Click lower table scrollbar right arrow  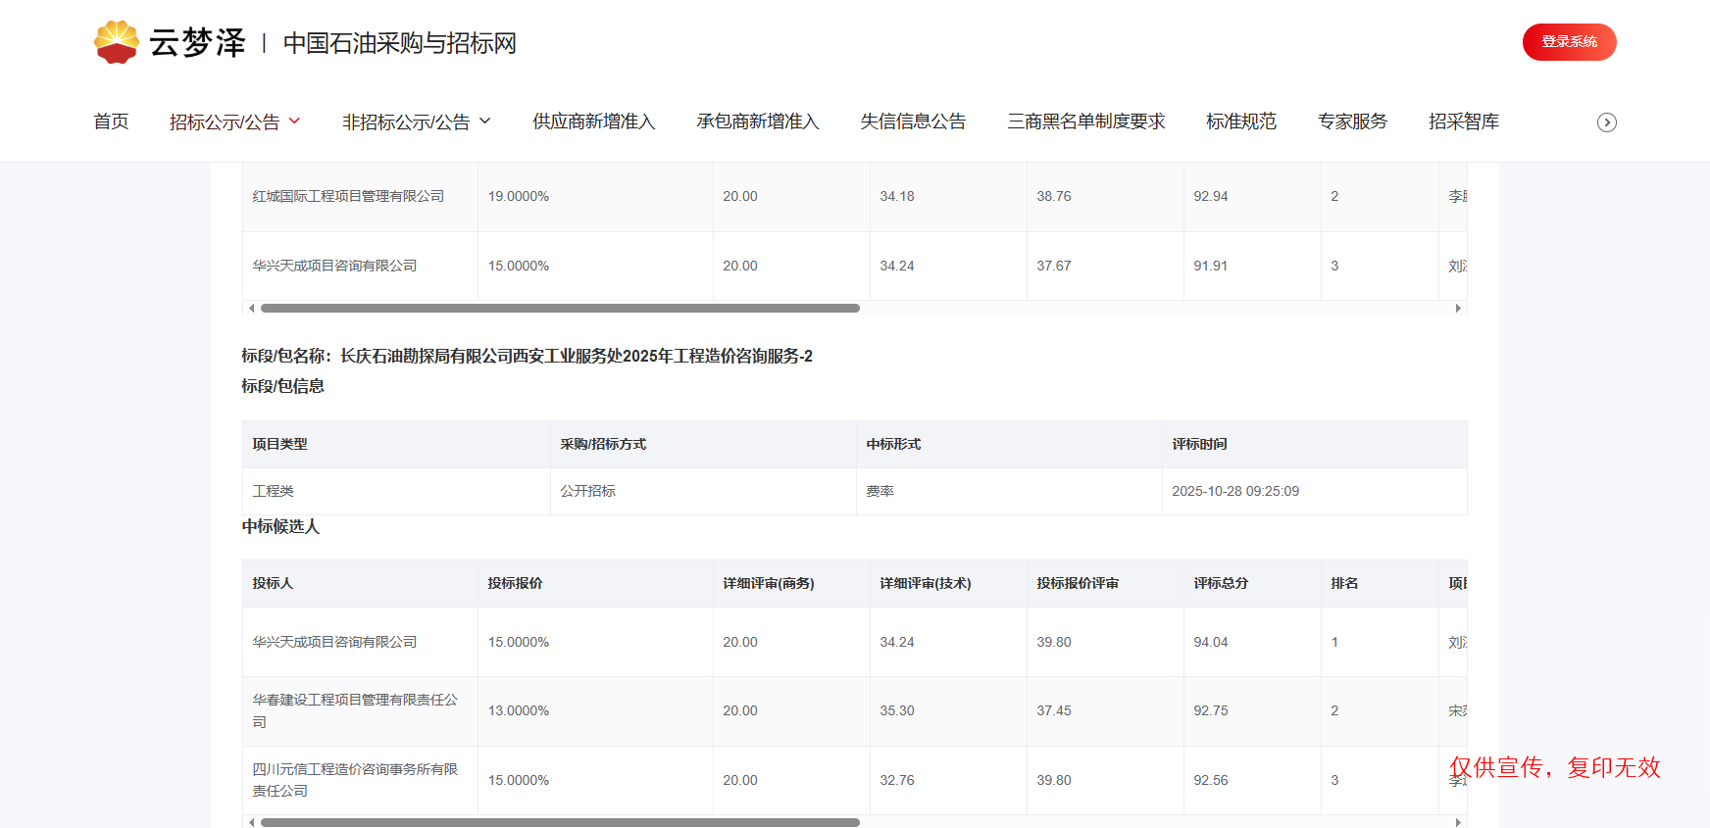1458,822
